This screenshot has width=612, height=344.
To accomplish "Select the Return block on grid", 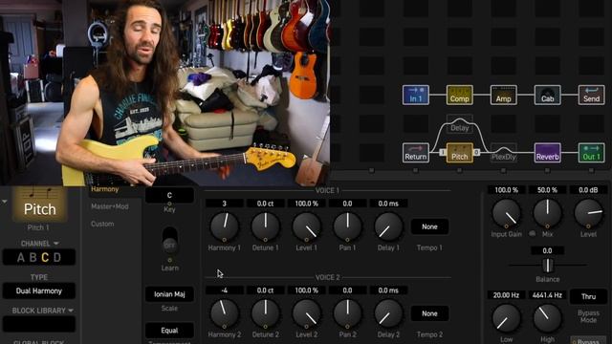I will point(416,153).
